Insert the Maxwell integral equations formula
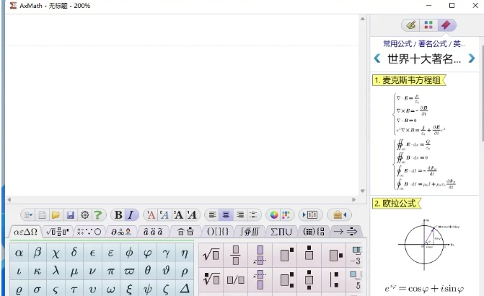The width and height of the screenshot is (484, 296). pos(426,164)
